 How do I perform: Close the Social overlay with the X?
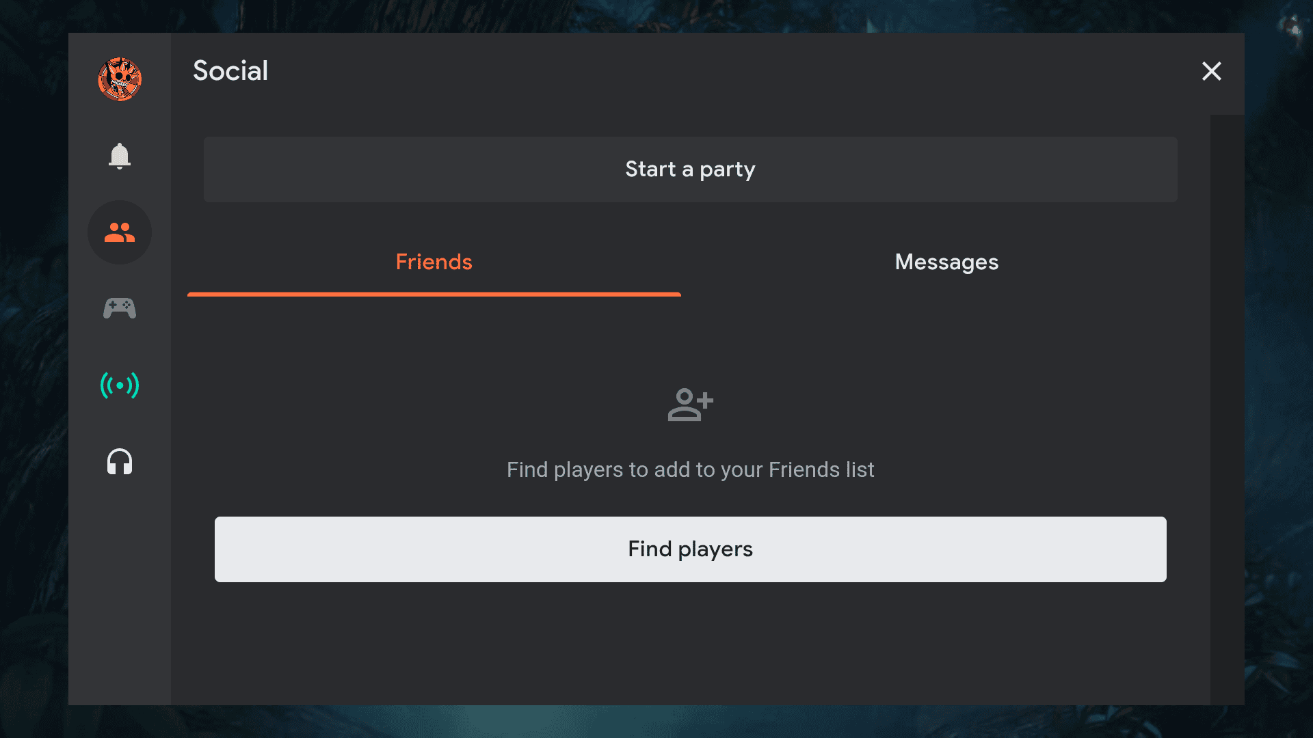point(1211,71)
